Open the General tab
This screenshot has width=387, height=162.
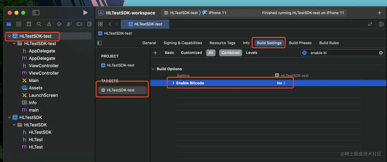149,43
